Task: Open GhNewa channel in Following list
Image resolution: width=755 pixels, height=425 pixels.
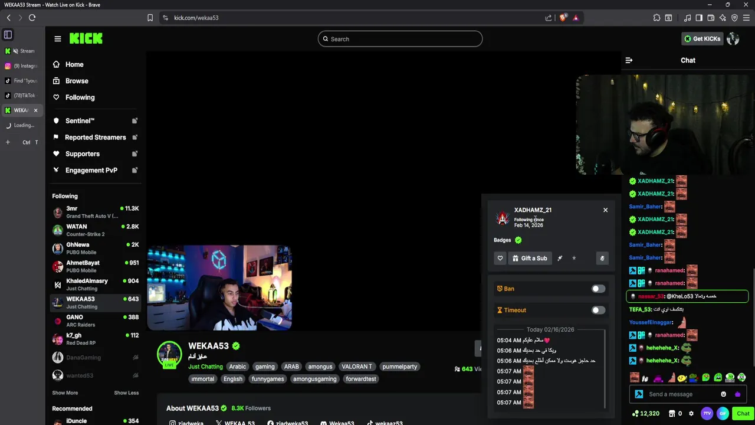Action: pyautogui.click(x=96, y=249)
